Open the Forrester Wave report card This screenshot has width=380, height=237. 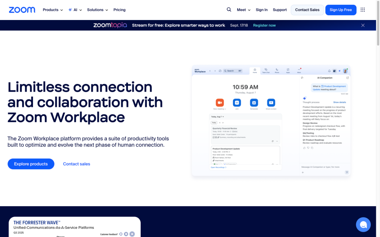pyautogui.click(x=75, y=227)
